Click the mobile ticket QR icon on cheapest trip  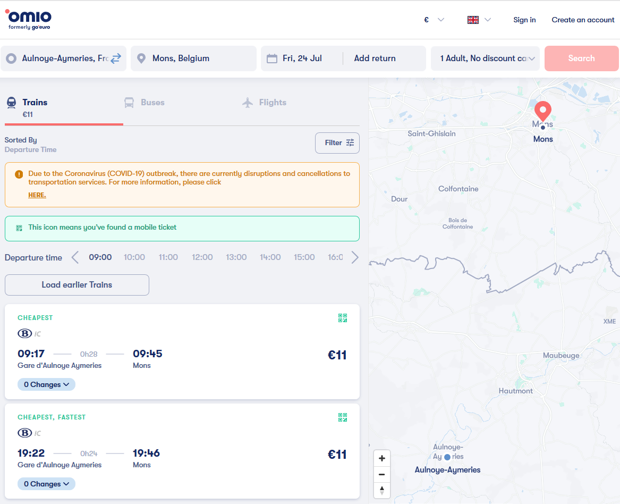coord(342,318)
